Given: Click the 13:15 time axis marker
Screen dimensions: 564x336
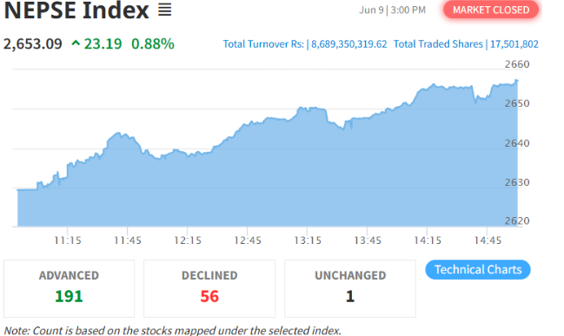Looking at the screenshot, I should tap(308, 240).
